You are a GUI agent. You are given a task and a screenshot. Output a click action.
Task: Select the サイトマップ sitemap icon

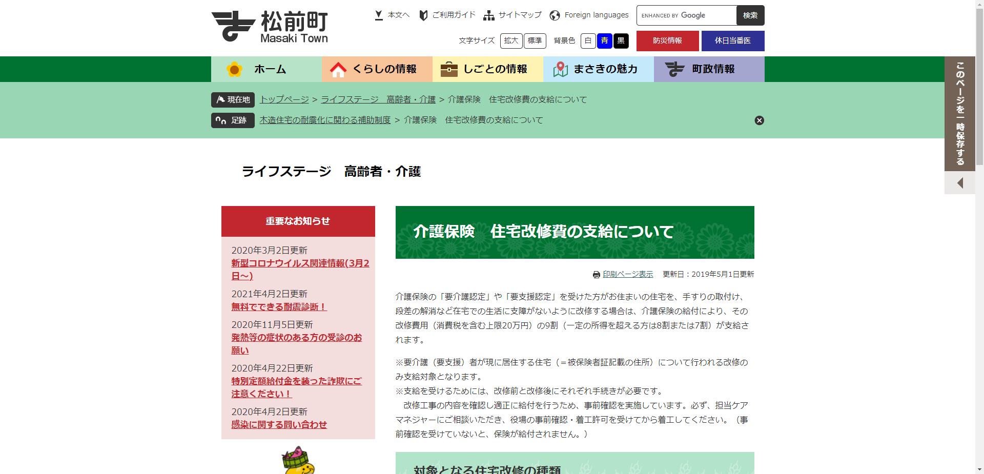point(489,15)
